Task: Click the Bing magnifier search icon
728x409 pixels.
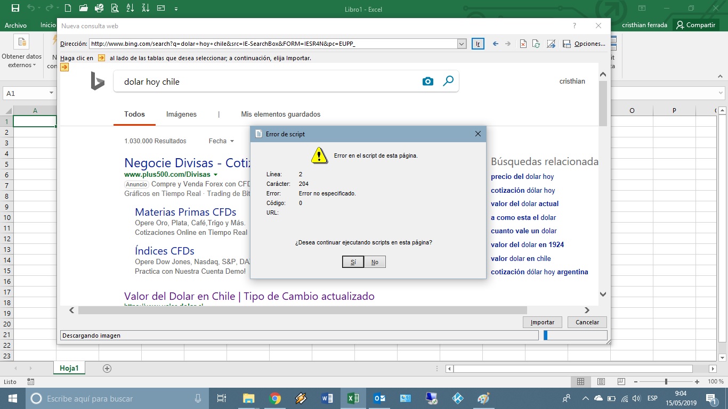Action: coord(448,81)
